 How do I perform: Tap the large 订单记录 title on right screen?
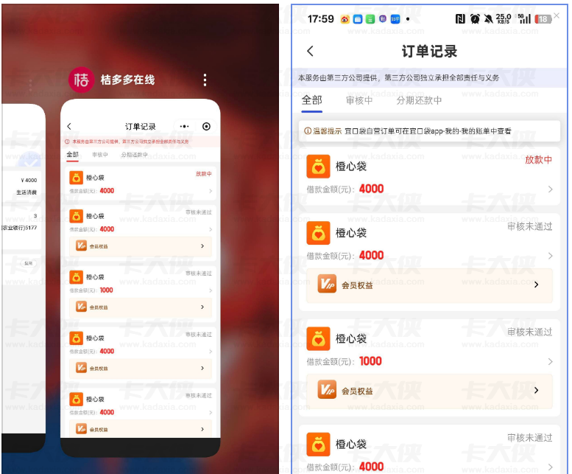(429, 51)
